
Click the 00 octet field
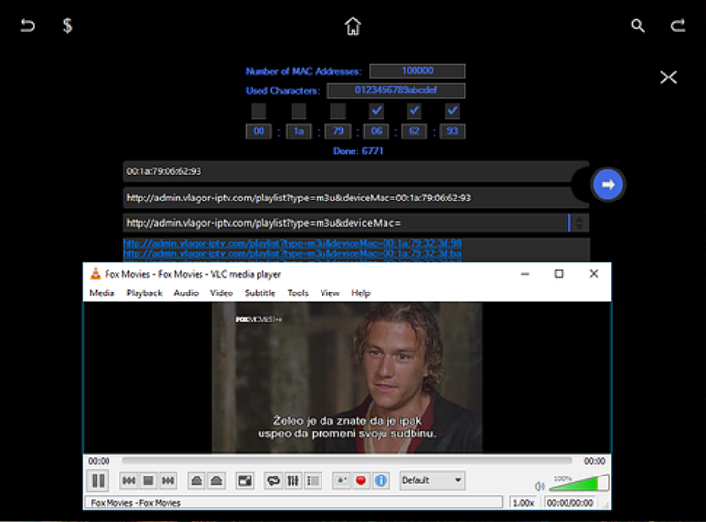tap(259, 131)
